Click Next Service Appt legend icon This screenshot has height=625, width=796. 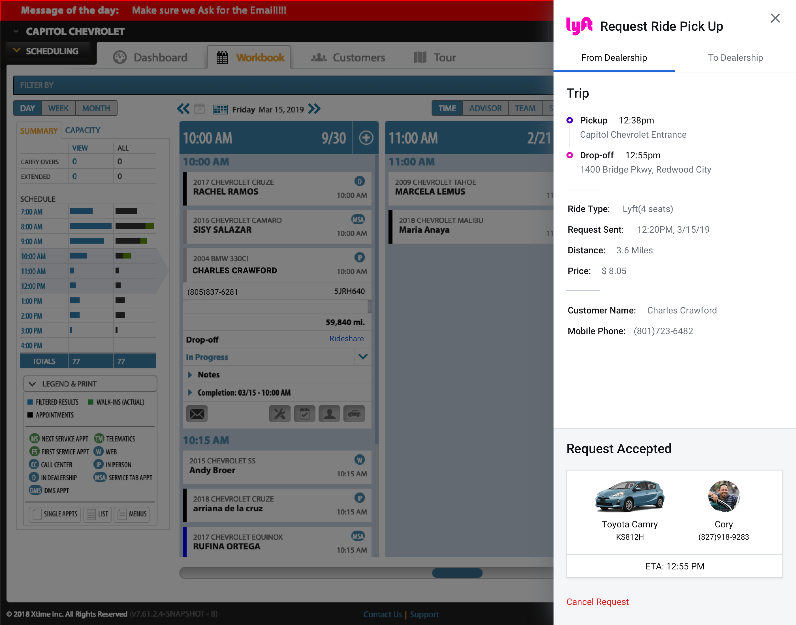34,439
